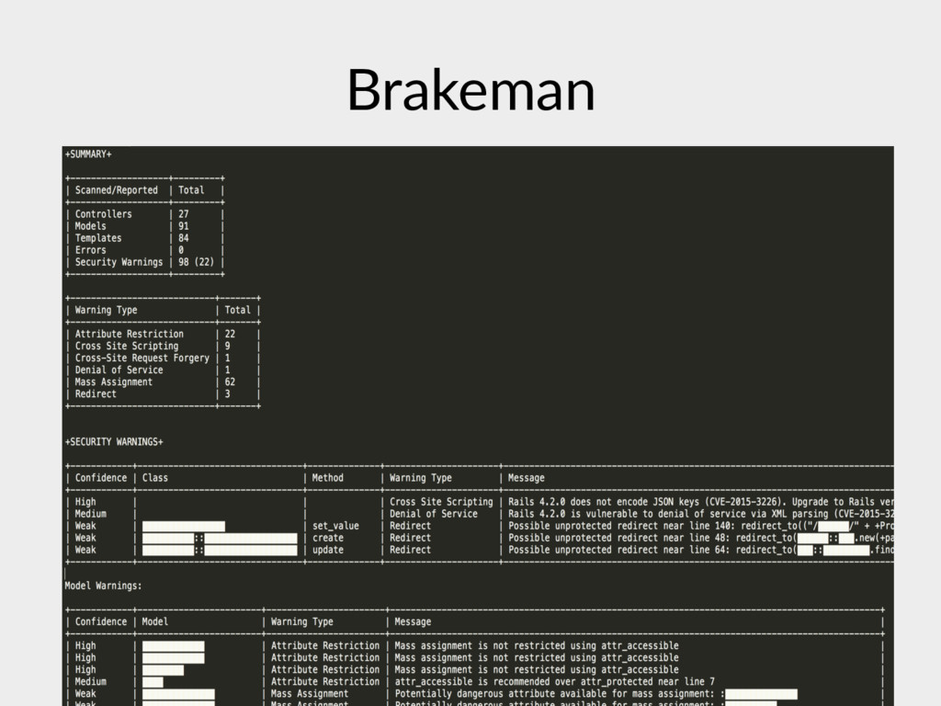941x706 pixels.
Task: Click the Scanned/Reported column header
Action: coord(117,190)
